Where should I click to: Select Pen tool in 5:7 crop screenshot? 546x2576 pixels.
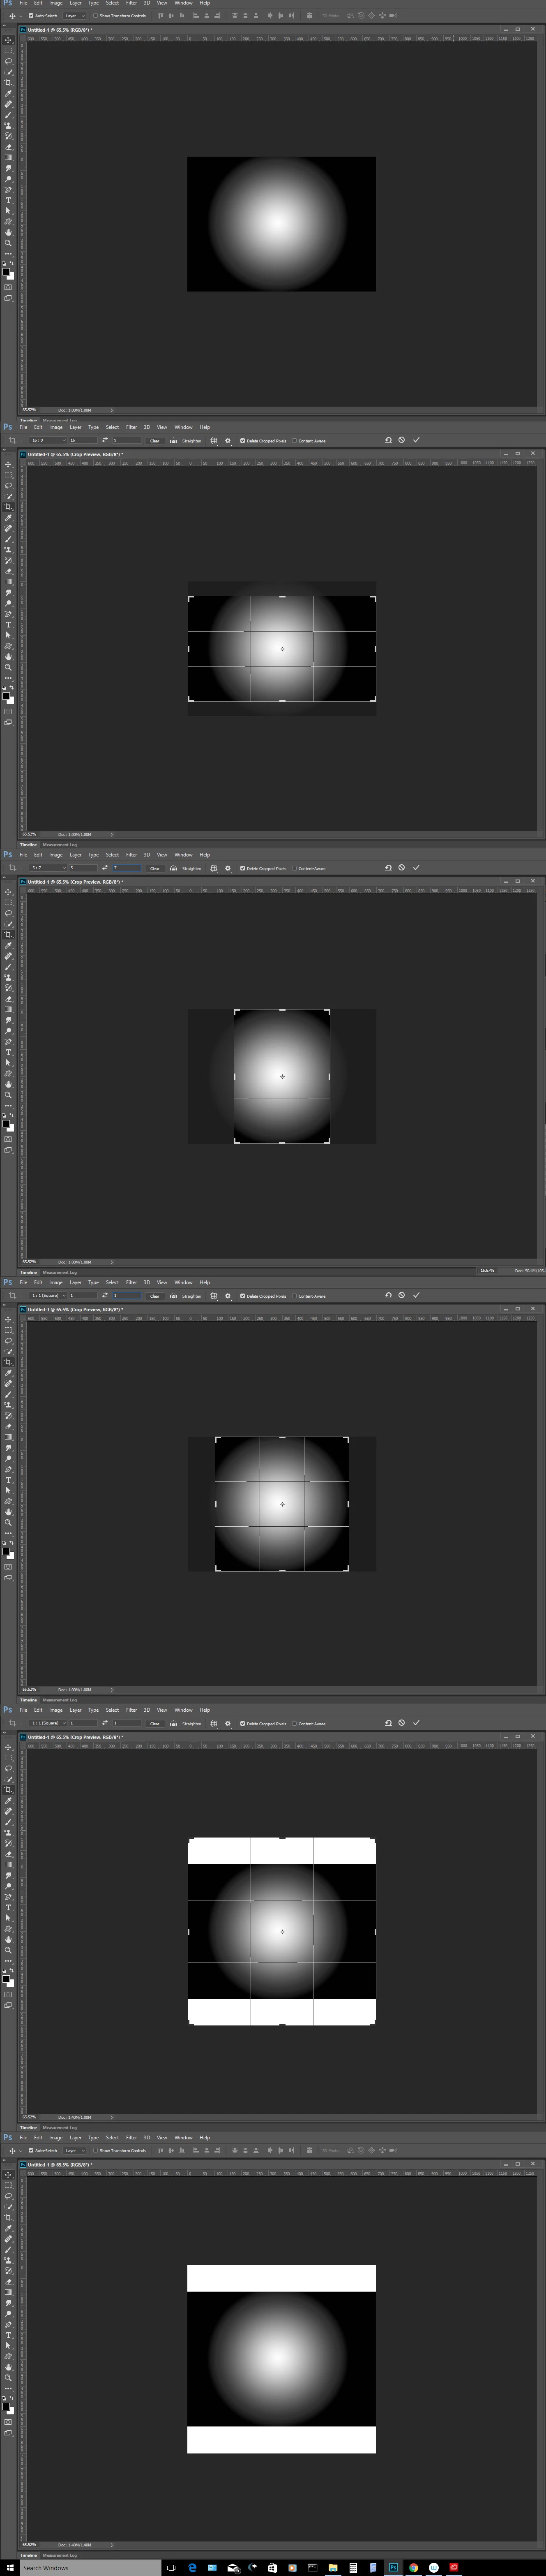click(x=8, y=1041)
